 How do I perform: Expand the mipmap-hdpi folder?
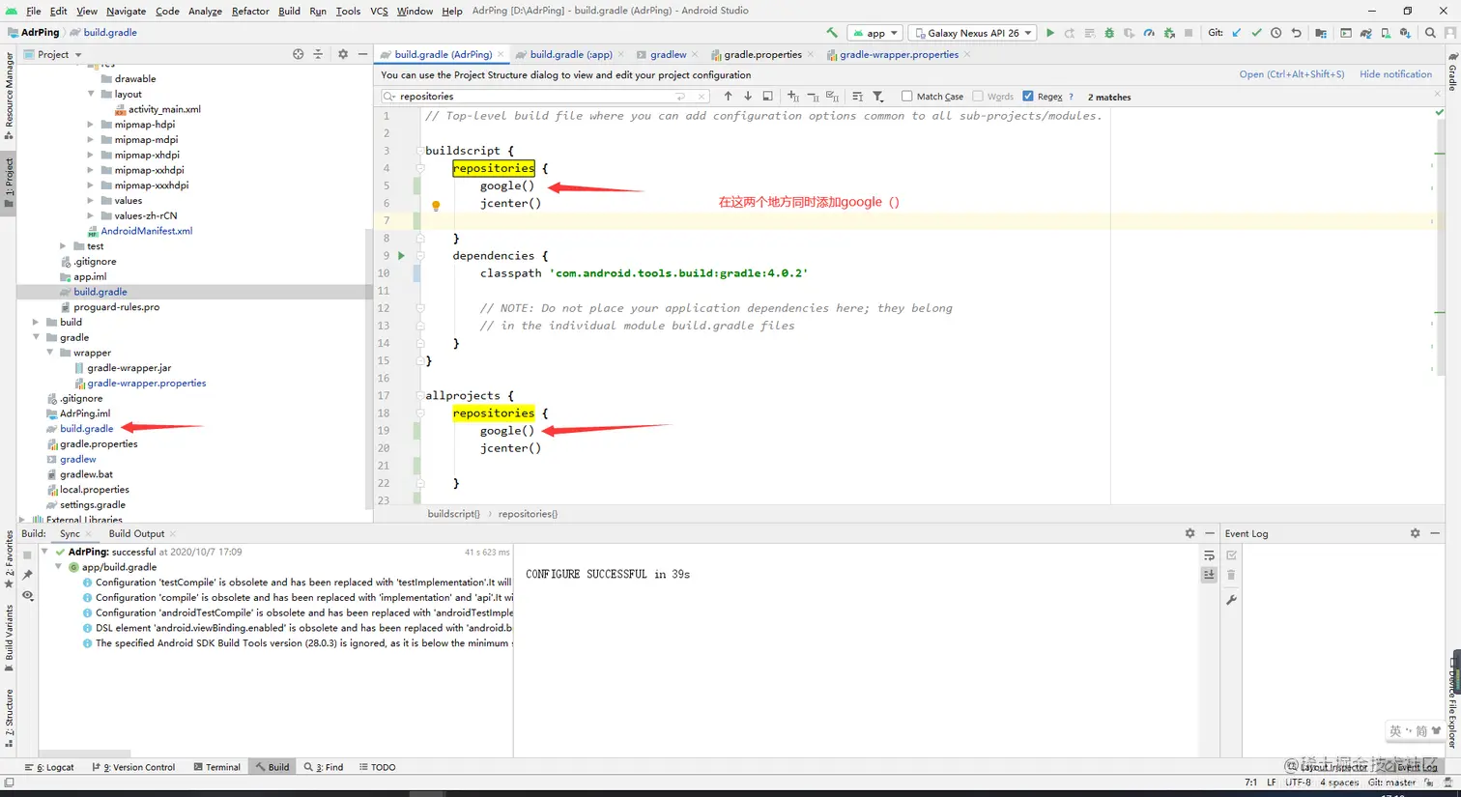click(91, 125)
